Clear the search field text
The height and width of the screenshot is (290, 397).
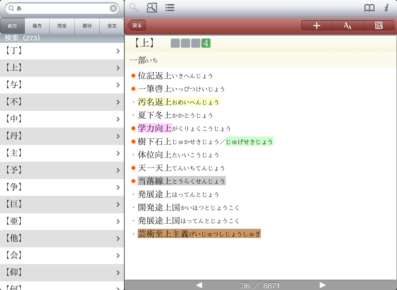pyautogui.click(x=113, y=9)
